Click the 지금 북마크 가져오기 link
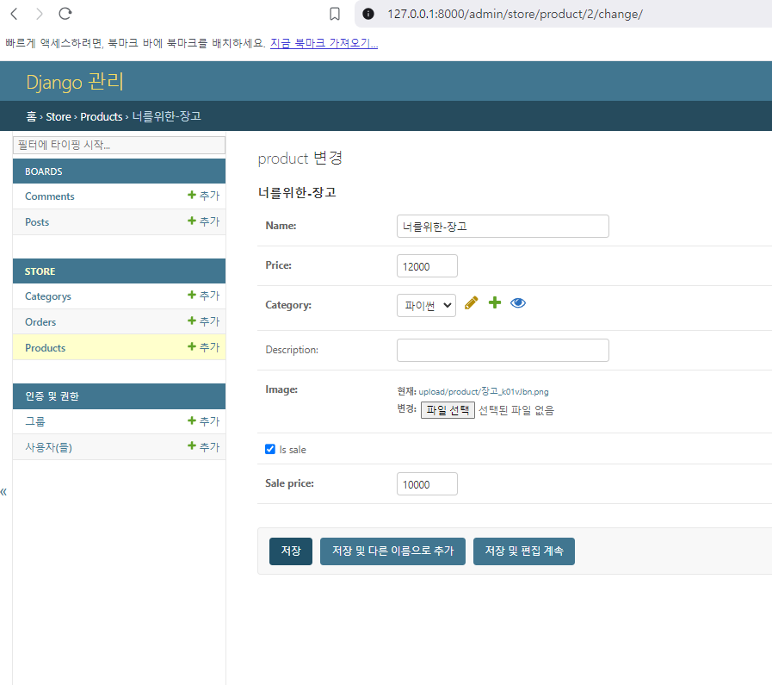The height and width of the screenshot is (685, 772). point(324,43)
